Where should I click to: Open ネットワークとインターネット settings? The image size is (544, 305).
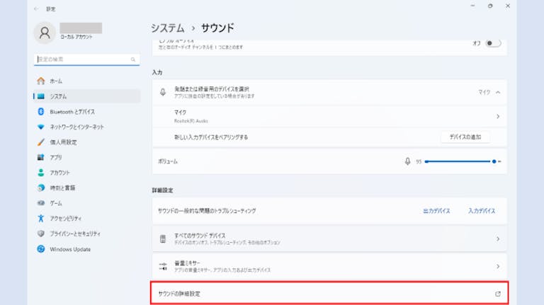(86, 127)
